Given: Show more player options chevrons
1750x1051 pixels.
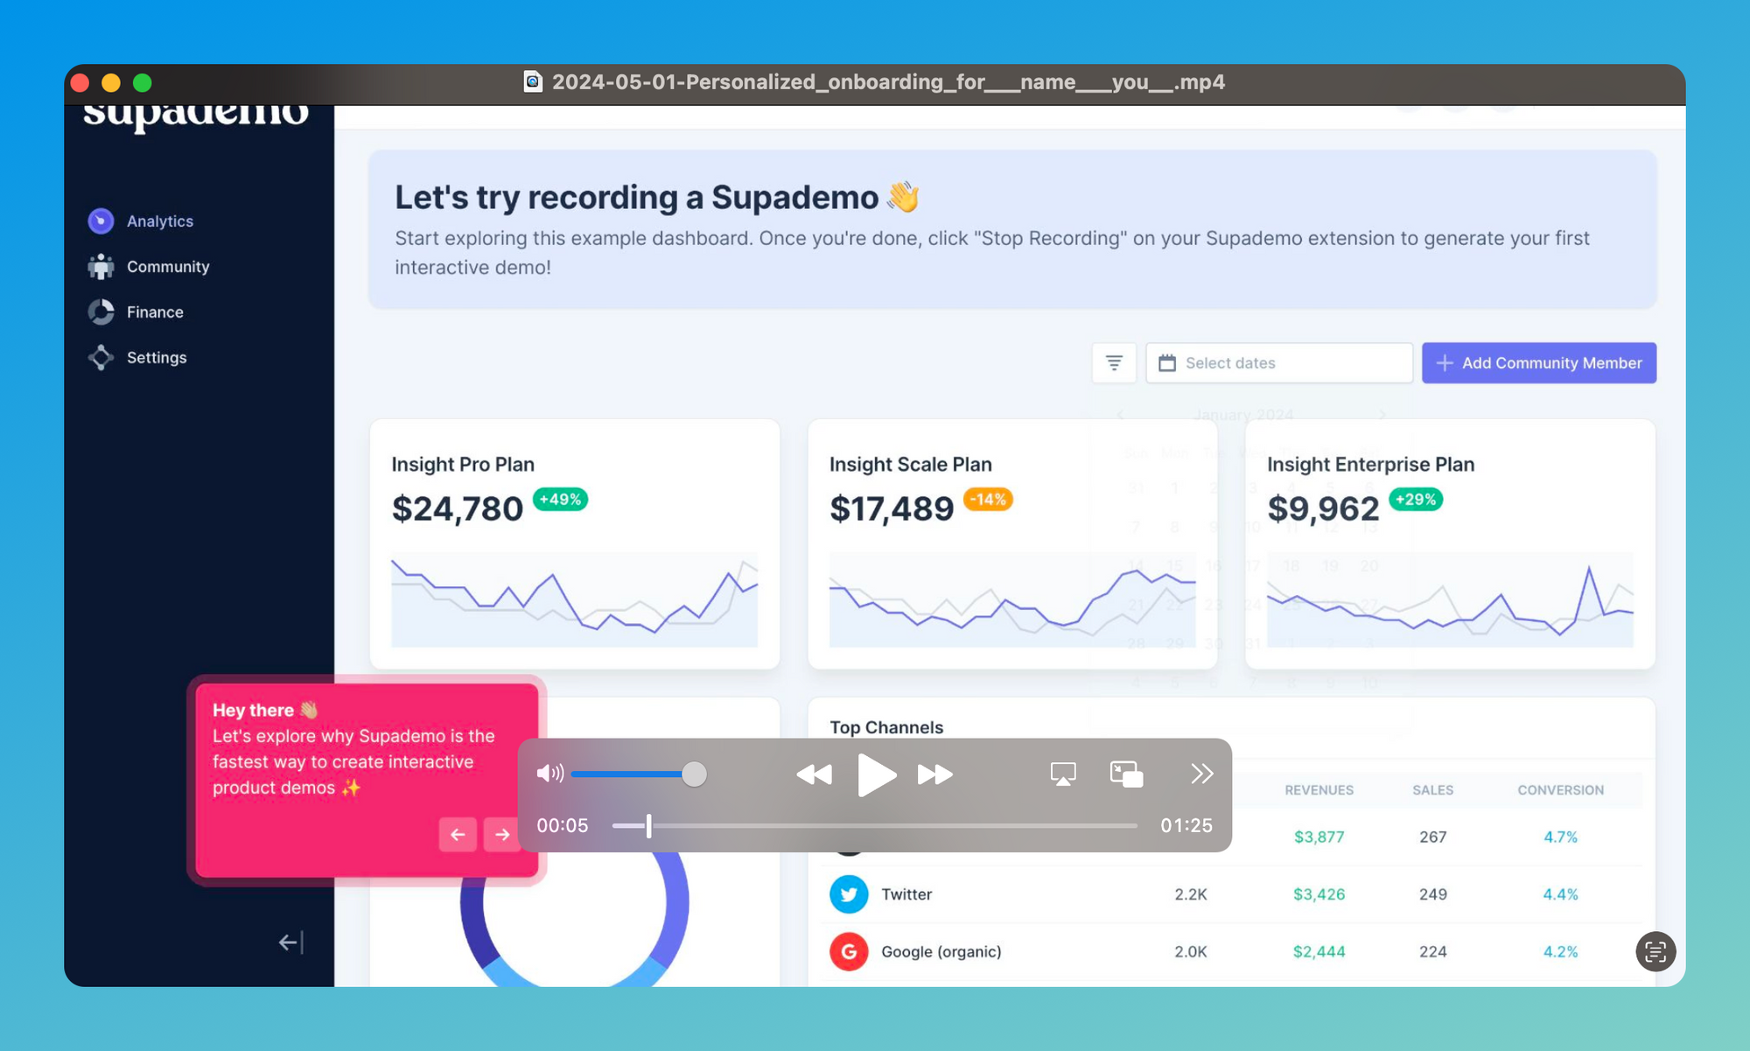Looking at the screenshot, I should [1201, 774].
